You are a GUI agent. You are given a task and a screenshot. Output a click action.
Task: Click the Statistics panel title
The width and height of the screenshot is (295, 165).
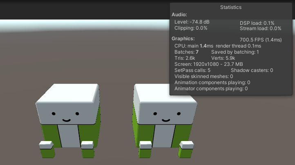point(231,7)
